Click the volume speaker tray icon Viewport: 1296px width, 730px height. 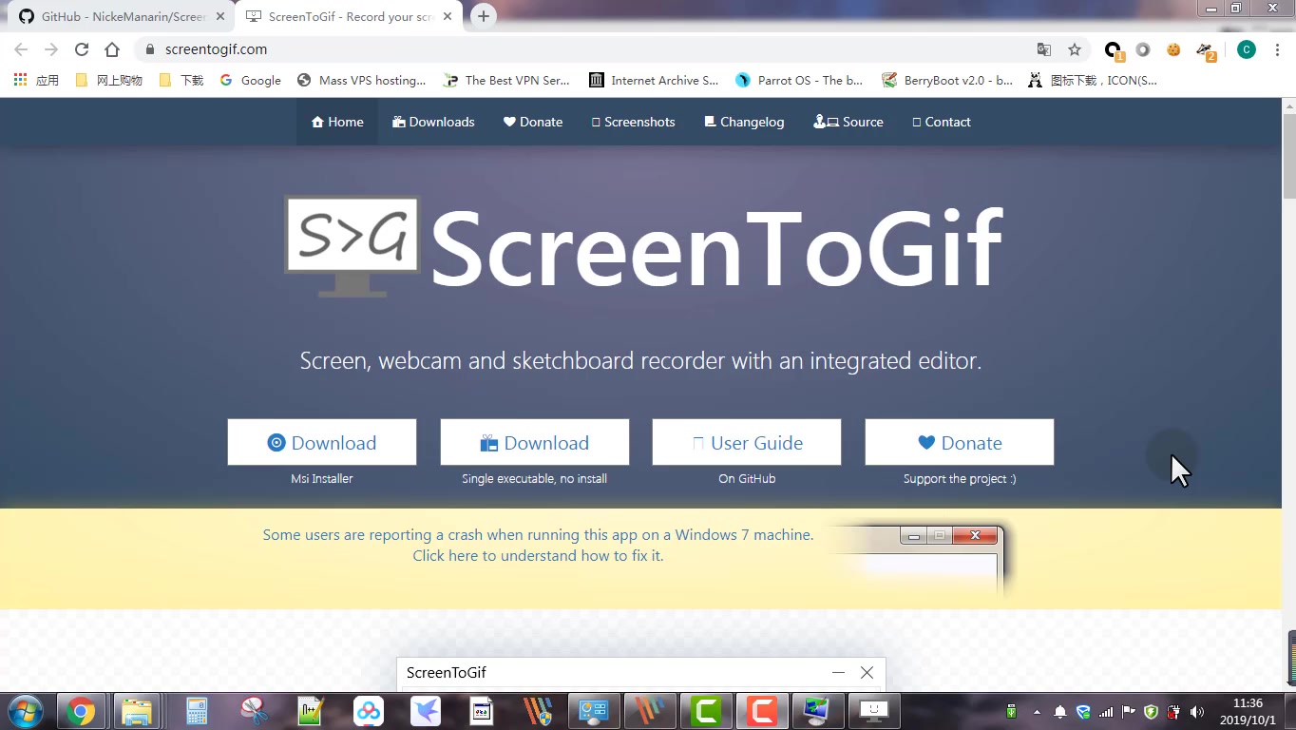1196,712
